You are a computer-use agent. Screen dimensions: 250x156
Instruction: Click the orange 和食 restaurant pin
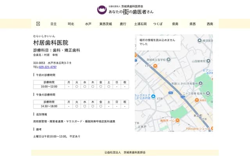197,100
